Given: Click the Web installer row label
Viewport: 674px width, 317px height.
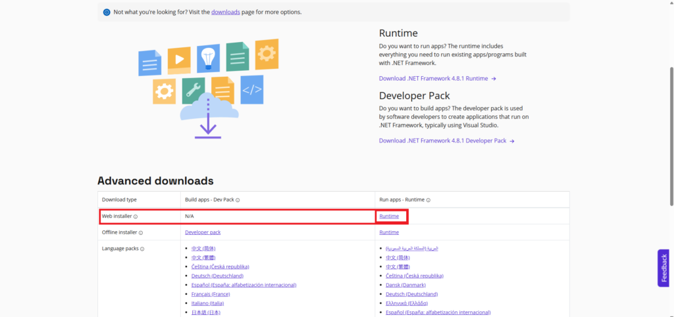Looking at the screenshot, I should click(x=117, y=217).
